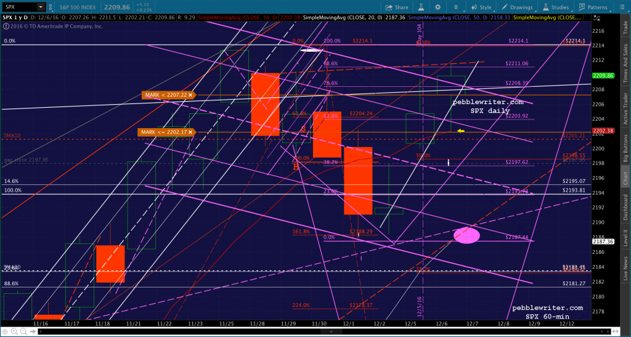
Task: Switch to the Dashboard side tab
Action: point(626,207)
